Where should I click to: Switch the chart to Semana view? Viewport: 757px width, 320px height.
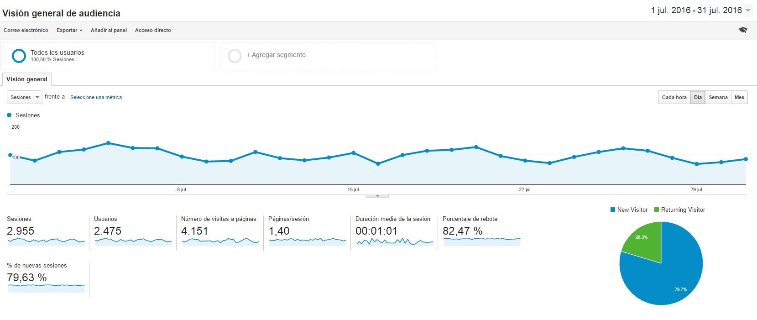pyautogui.click(x=718, y=97)
